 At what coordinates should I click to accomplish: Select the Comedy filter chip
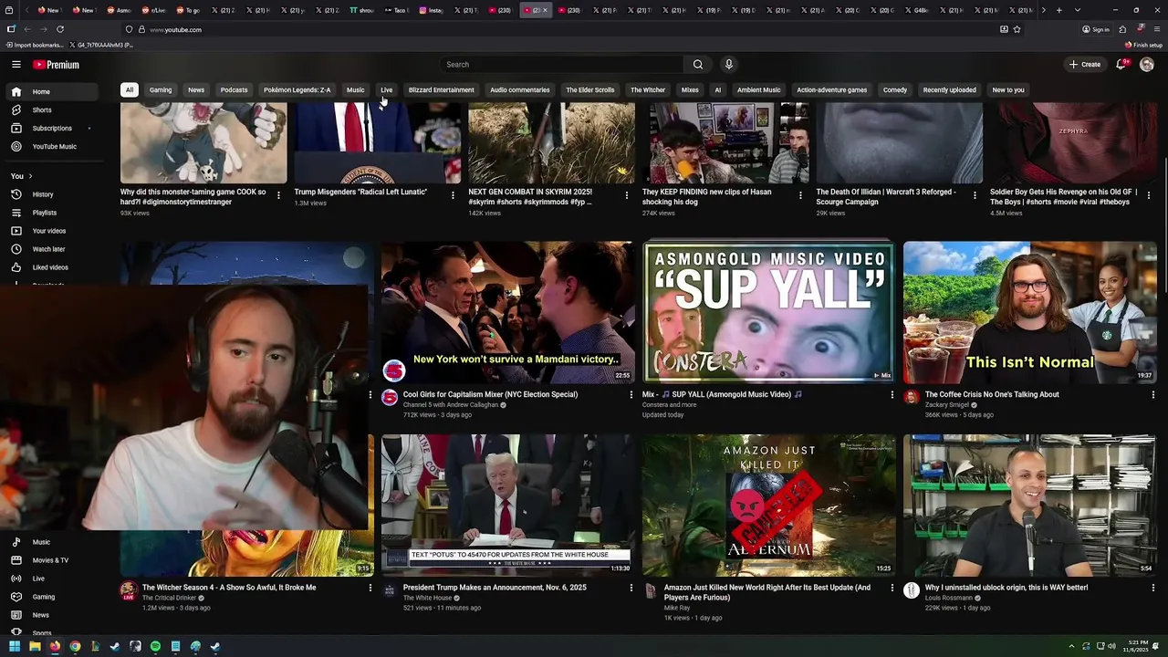click(895, 89)
